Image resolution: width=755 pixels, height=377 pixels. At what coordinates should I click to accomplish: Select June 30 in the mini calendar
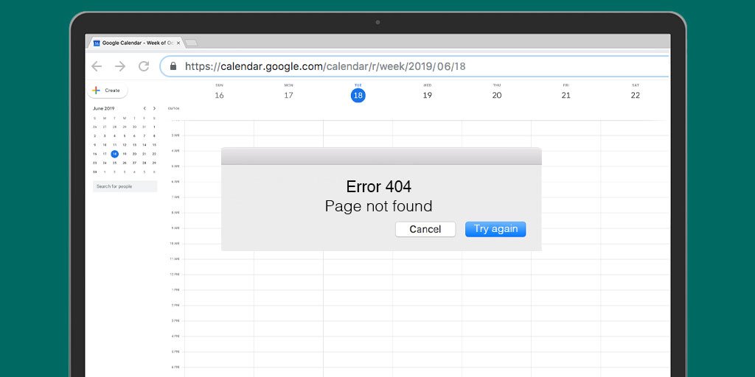[94, 172]
